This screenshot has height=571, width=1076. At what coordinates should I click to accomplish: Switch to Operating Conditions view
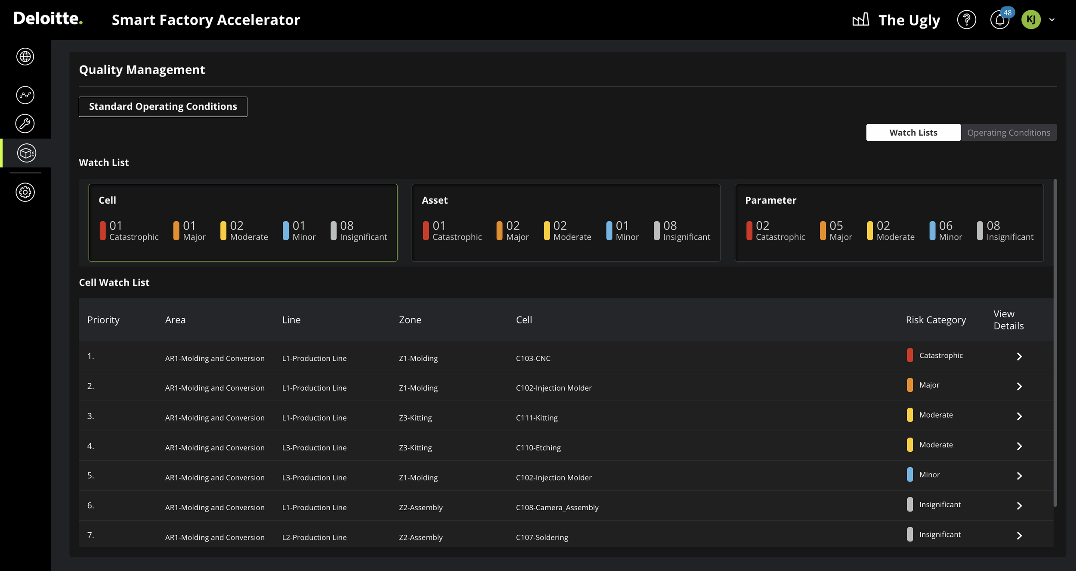click(1008, 133)
